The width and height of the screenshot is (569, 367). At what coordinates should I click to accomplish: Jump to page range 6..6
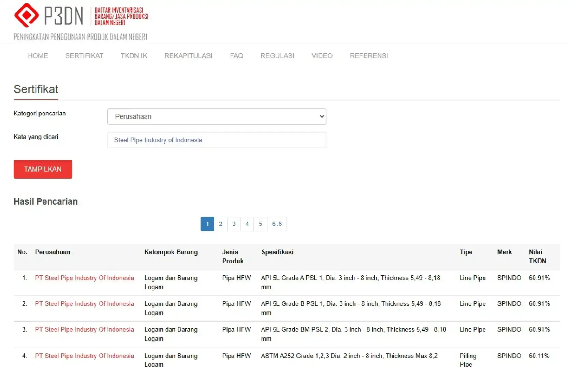pos(277,224)
